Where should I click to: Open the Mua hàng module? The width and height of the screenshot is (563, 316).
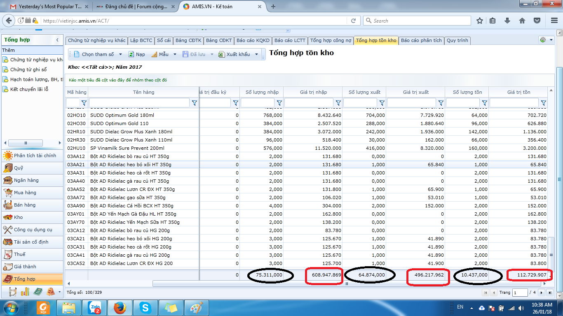(32, 193)
